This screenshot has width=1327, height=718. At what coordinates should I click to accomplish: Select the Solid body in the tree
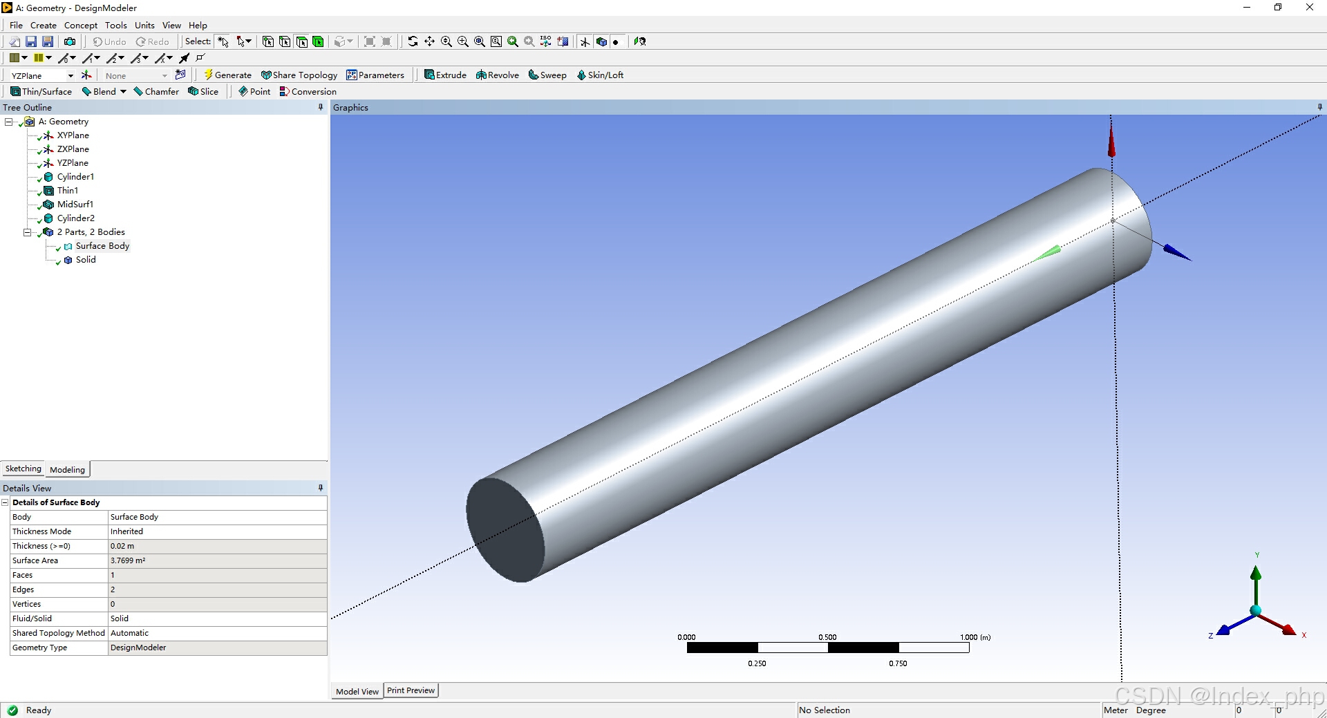click(86, 260)
